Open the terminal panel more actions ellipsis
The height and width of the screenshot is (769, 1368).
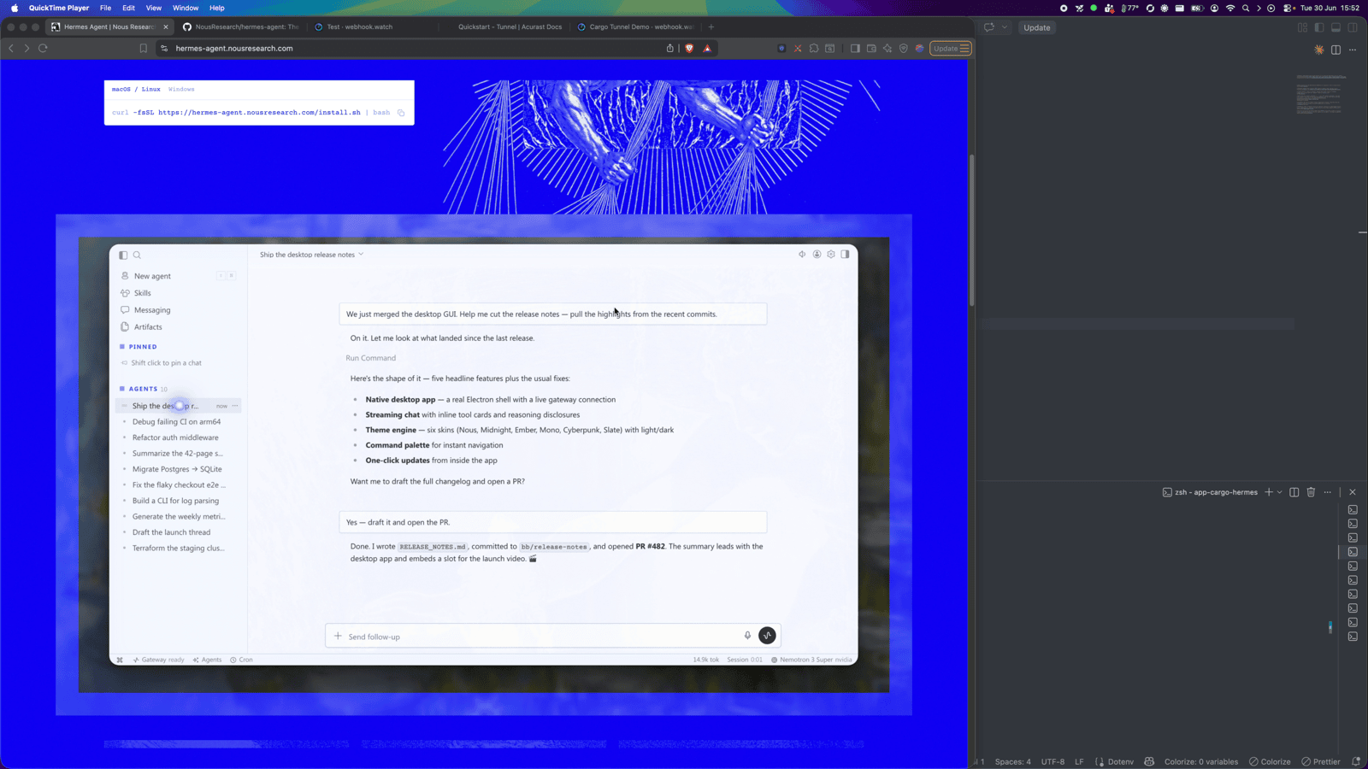[x=1328, y=492]
